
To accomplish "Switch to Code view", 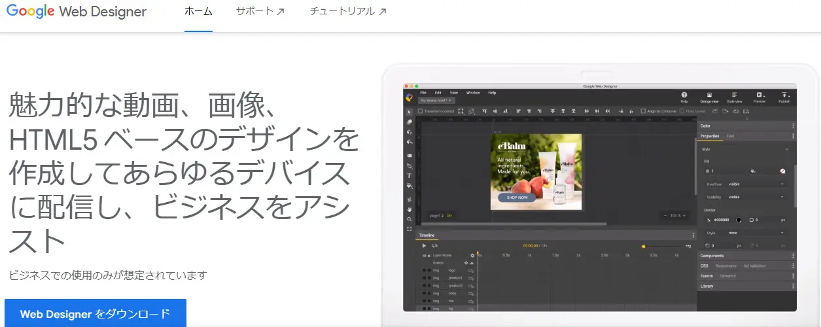I will pyautogui.click(x=734, y=96).
